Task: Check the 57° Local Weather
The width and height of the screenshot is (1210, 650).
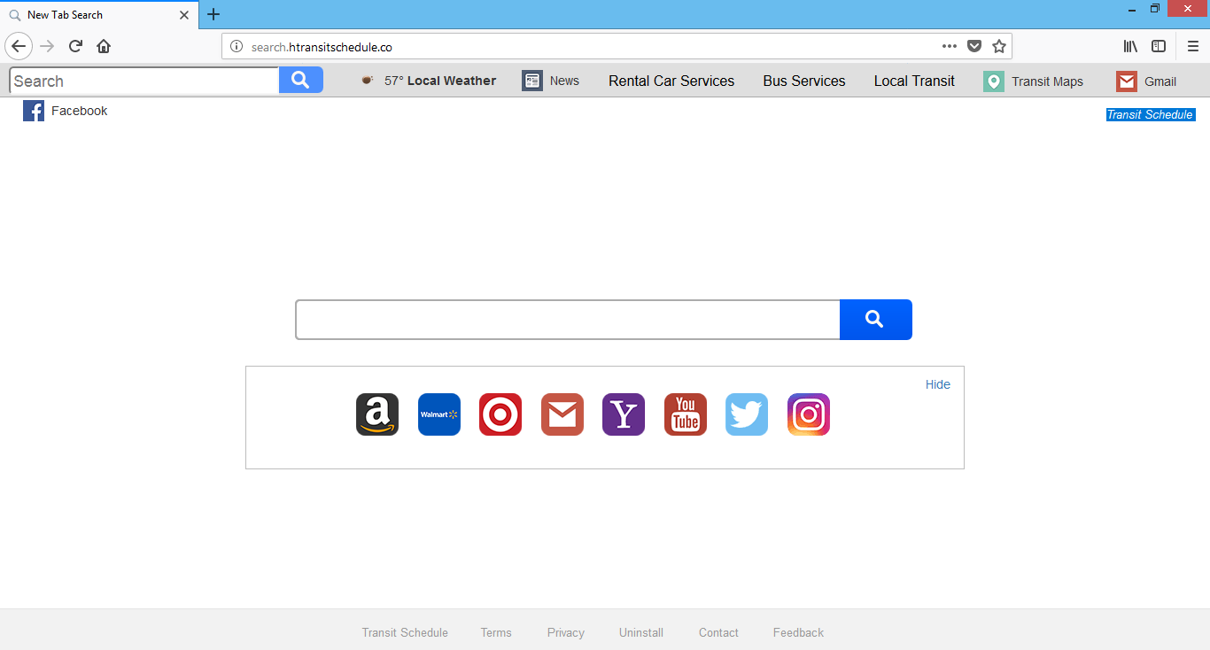Action: click(440, 81)
